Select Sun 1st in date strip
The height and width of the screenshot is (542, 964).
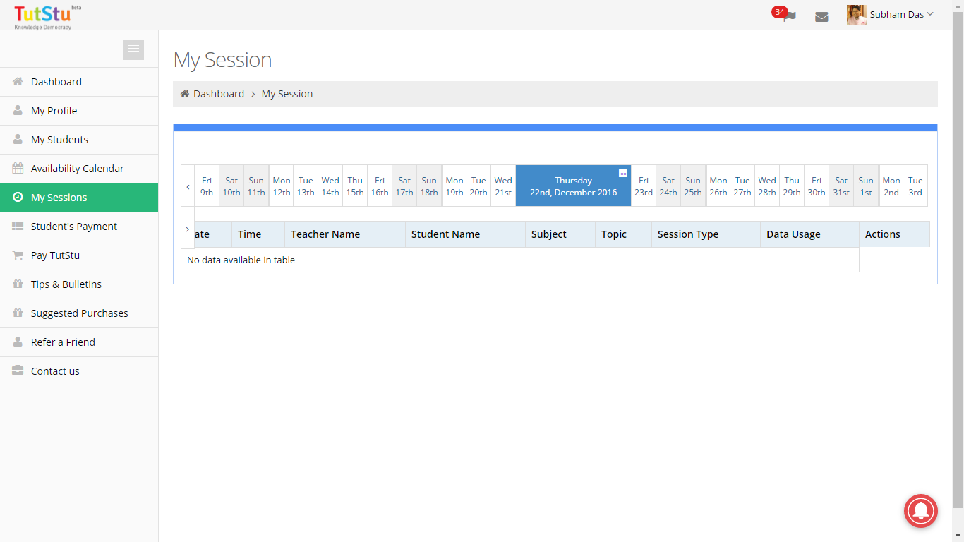pos(866,186)
